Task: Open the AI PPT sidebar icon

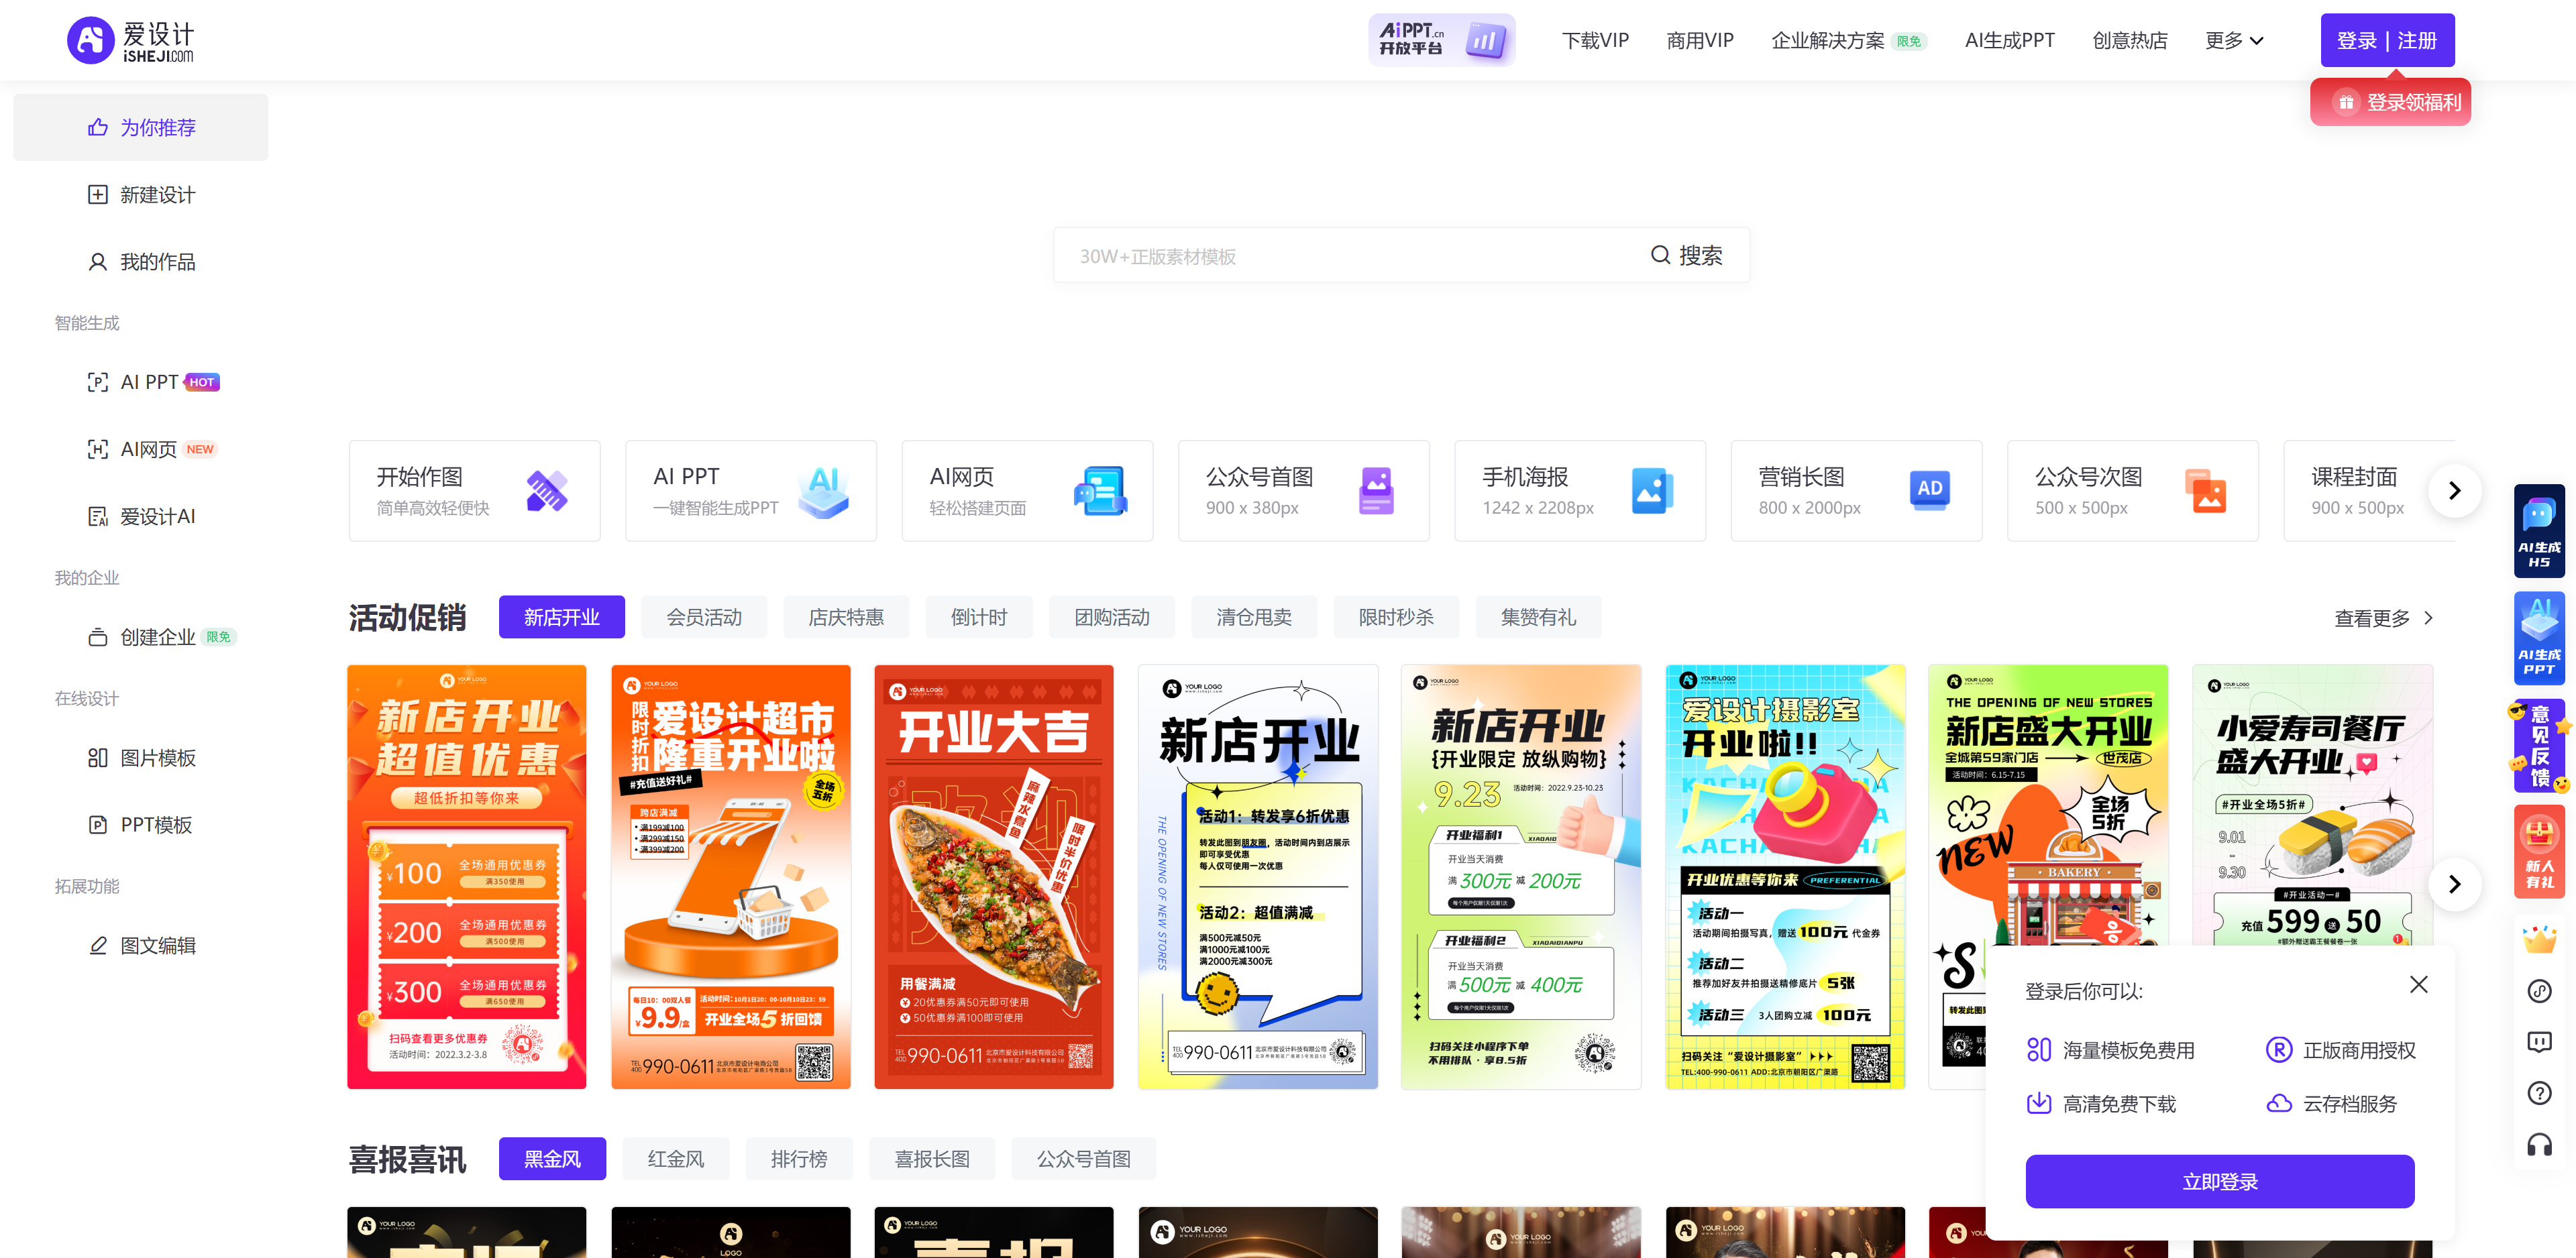Action: pos(97,382)
